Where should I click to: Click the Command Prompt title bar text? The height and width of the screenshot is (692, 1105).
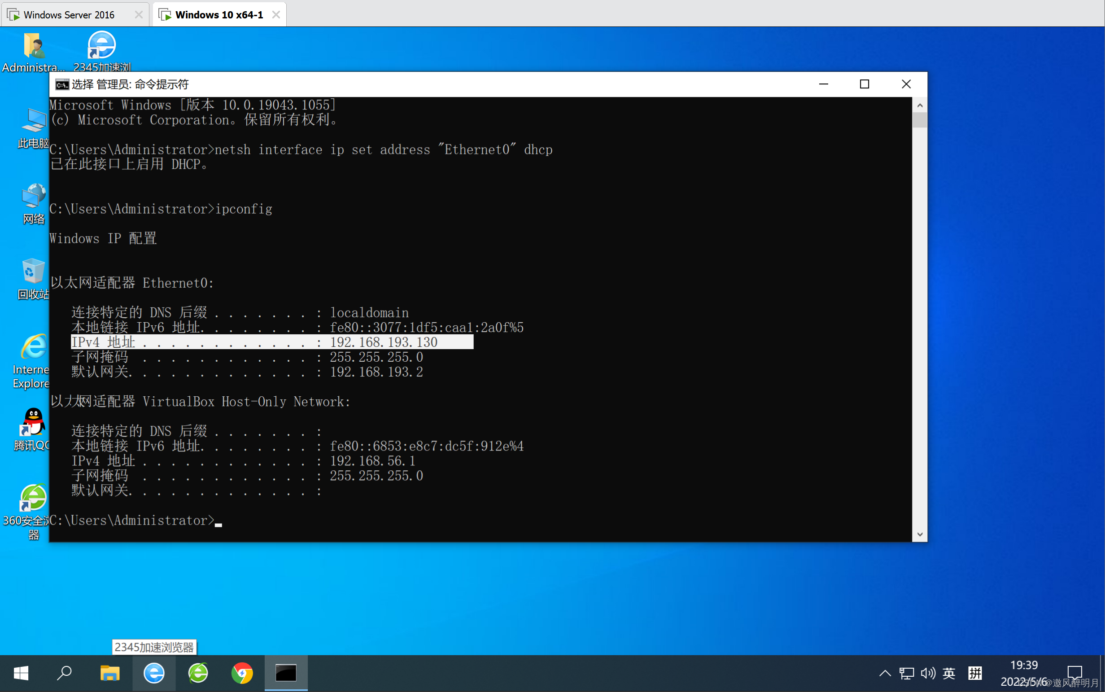point(130,84)
